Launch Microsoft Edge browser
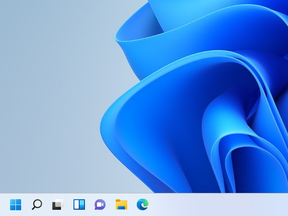The width and height of the screenshot is (288, 216). pyautogui.click(x=143, y=204)
